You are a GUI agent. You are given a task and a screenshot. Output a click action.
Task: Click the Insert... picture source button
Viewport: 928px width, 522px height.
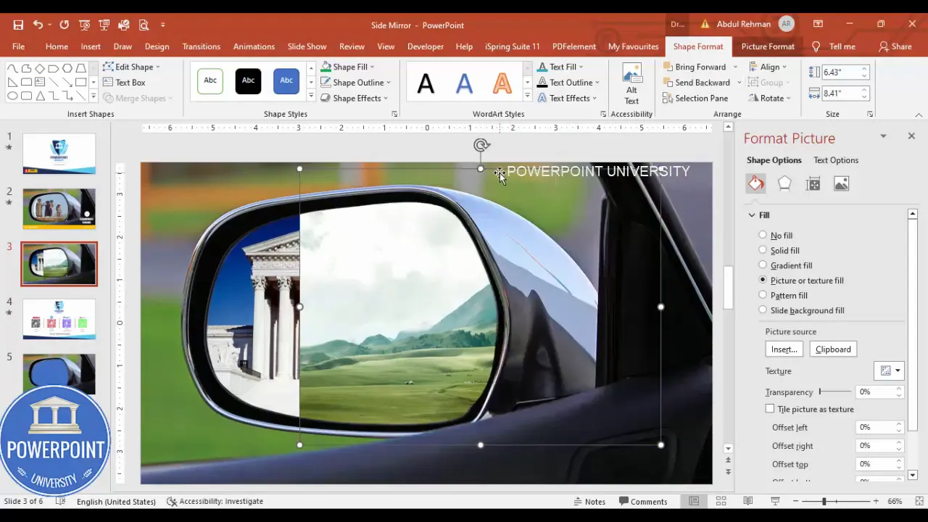pos(784,349)
